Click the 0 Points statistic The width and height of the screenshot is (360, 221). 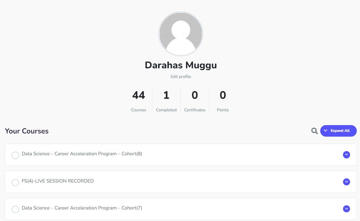223,100
